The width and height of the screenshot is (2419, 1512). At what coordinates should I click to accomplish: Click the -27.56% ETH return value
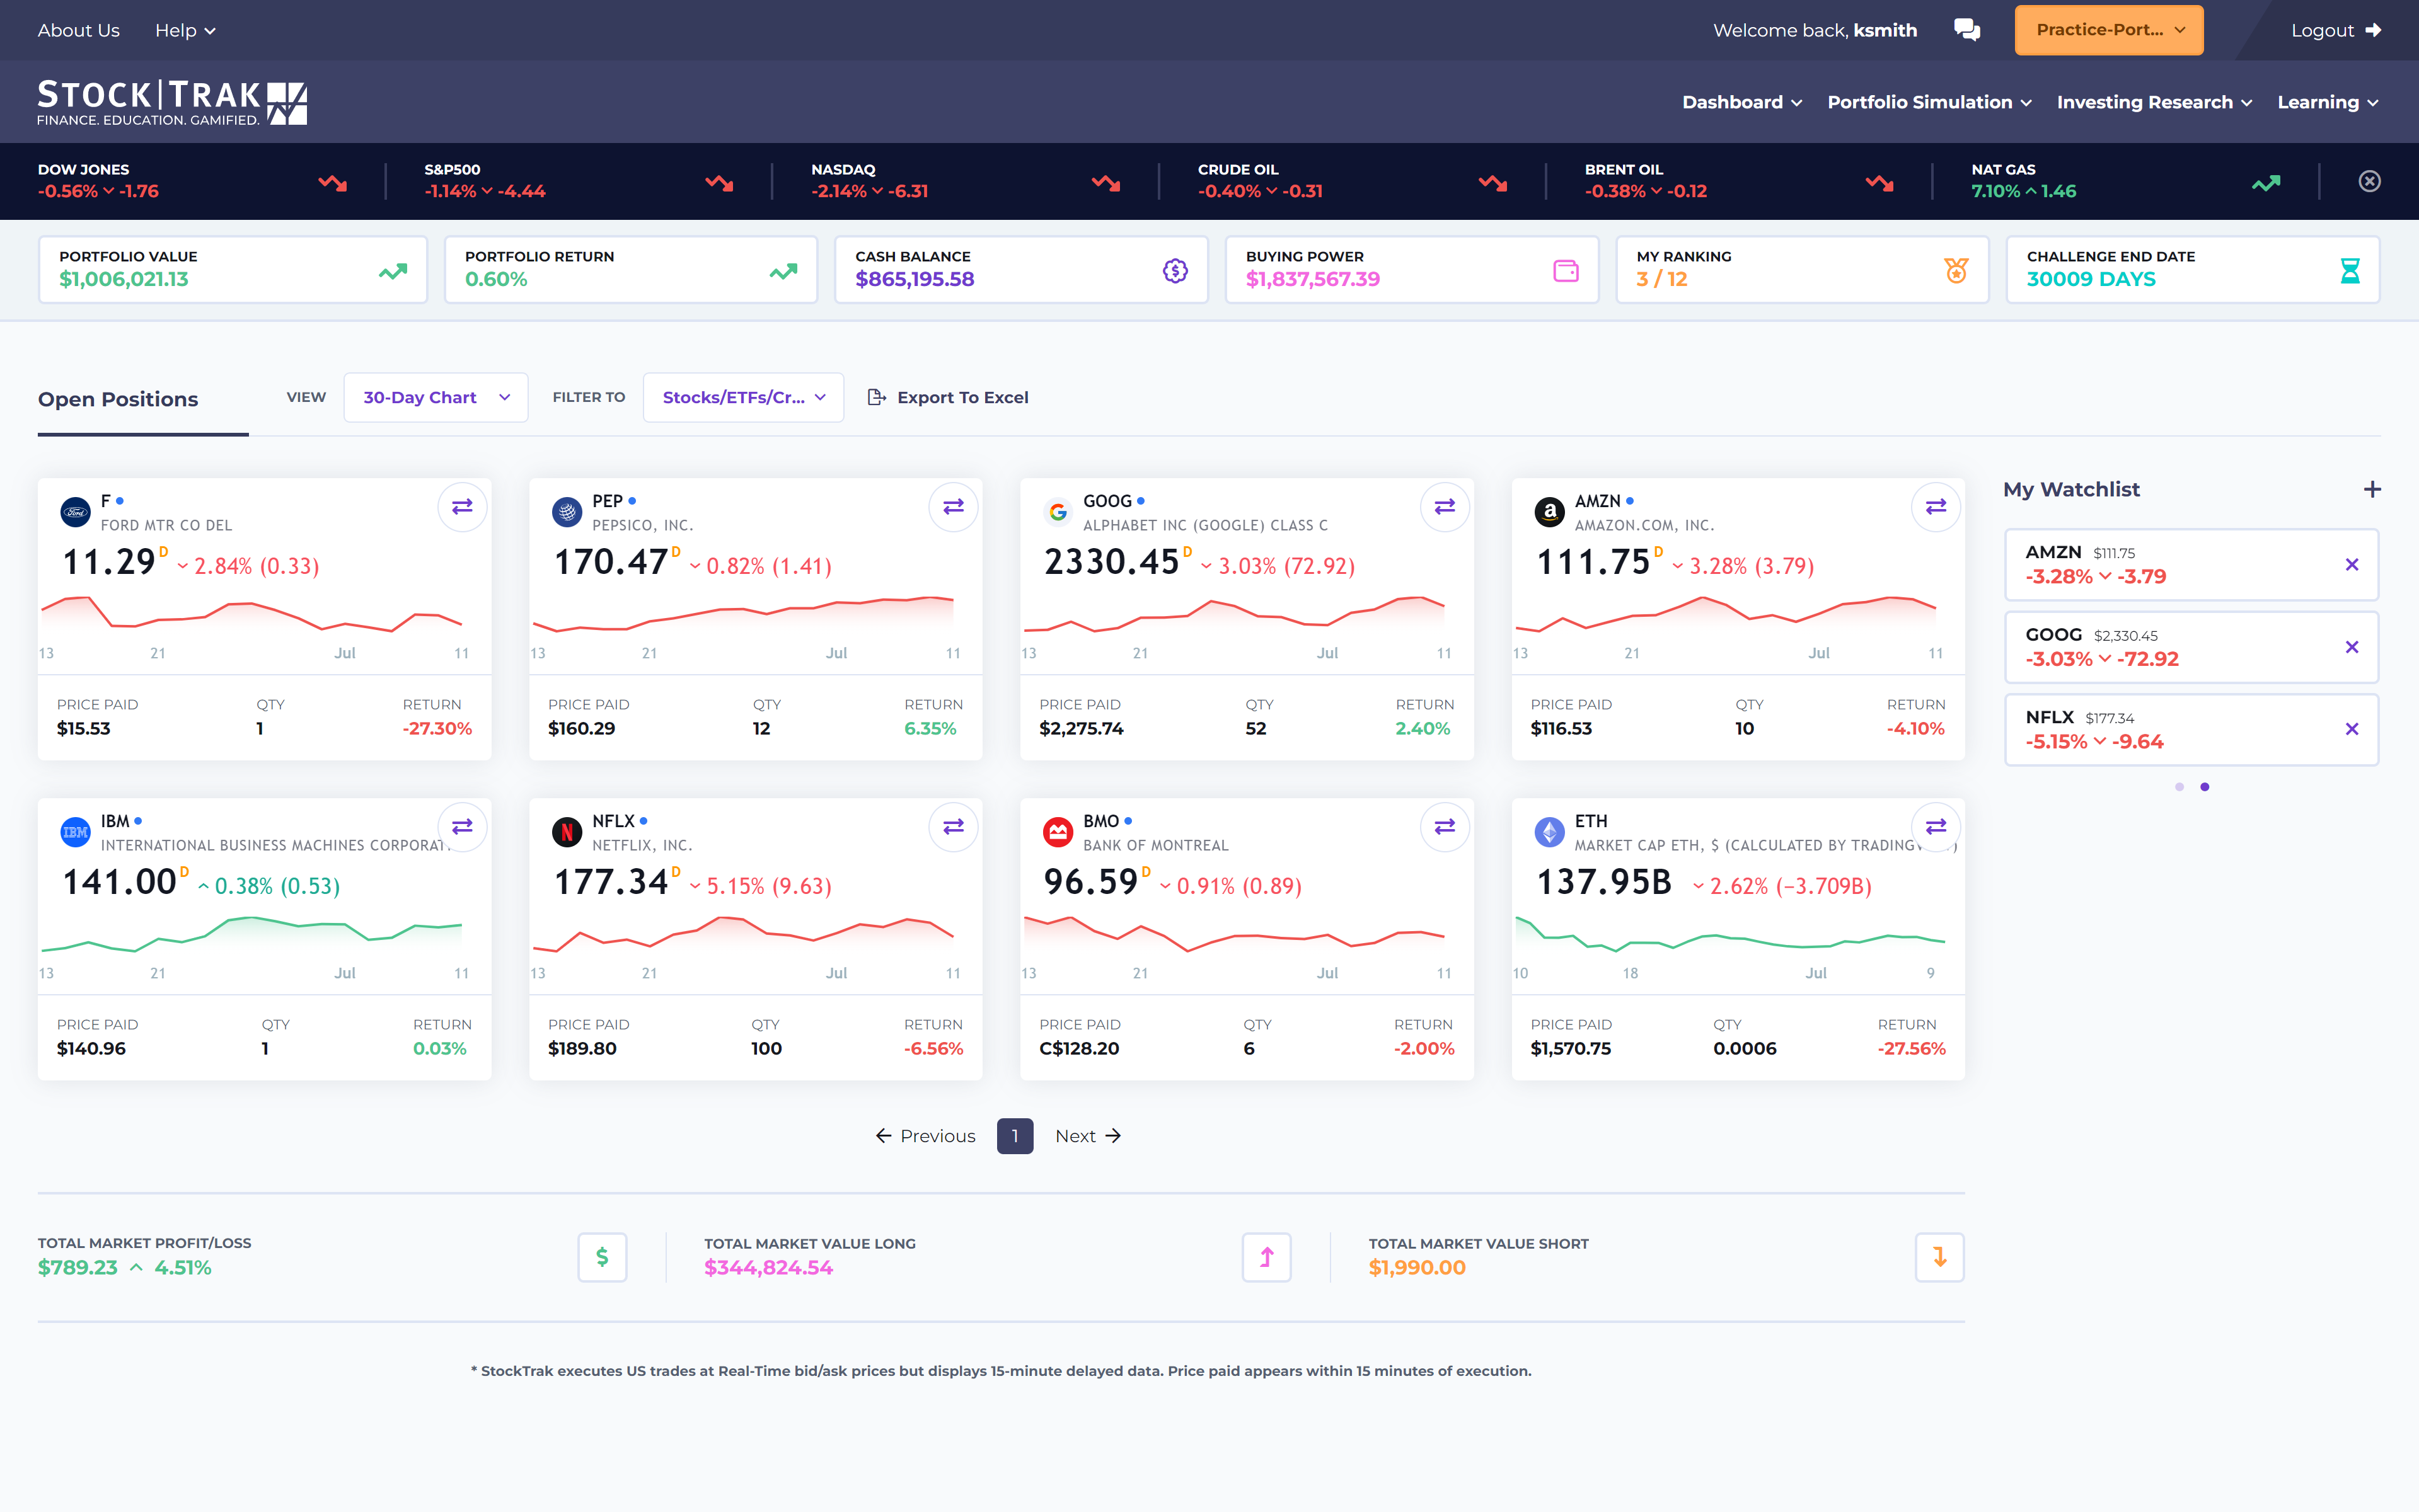tap(1911, 1049)
